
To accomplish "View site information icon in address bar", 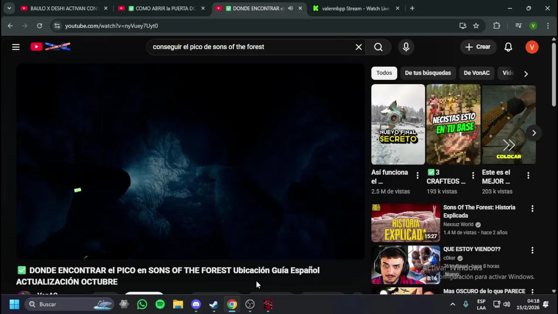I will pyautogui.click(x=57, y=26).
